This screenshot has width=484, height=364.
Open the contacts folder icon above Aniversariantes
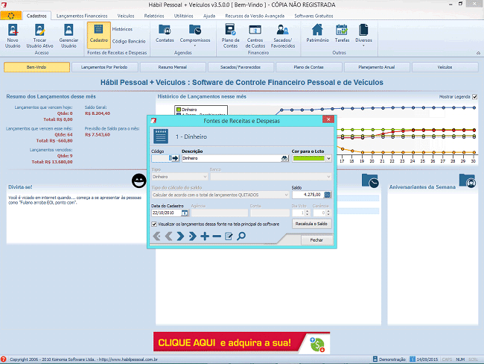467,181
